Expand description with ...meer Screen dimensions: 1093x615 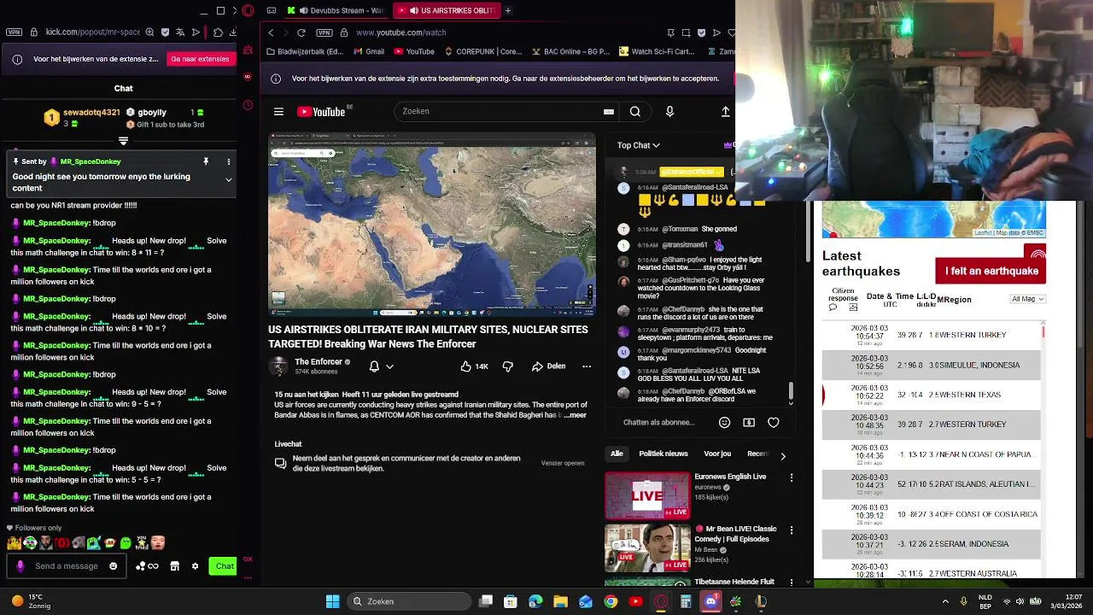576,415
